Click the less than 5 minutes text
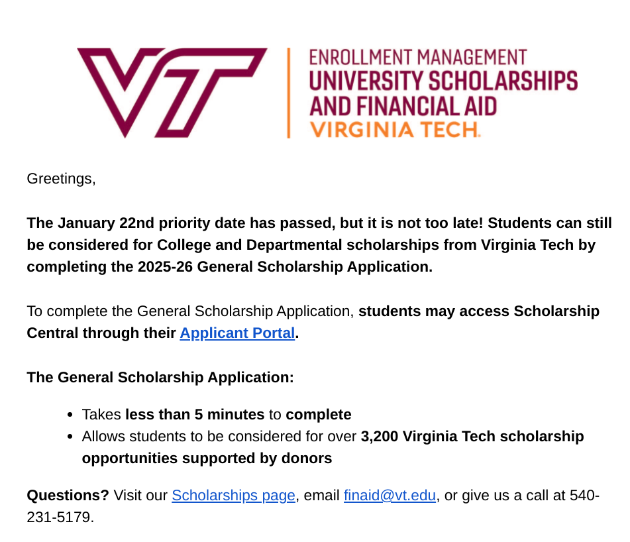Viewport: 630px width, 542px height. [x=195, y=415]
